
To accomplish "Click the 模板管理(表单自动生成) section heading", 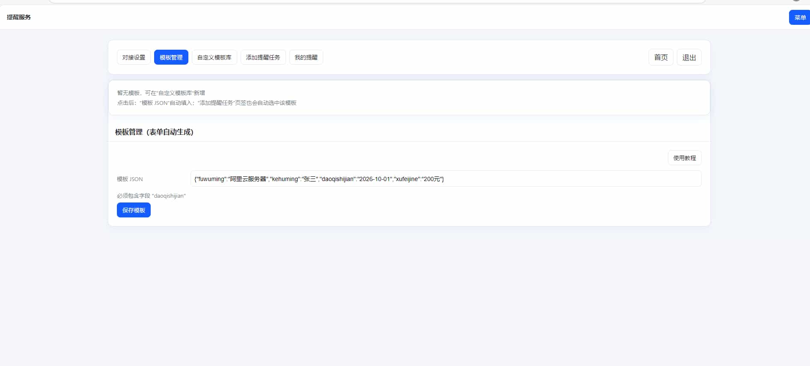I will click(x=154, y=132).
